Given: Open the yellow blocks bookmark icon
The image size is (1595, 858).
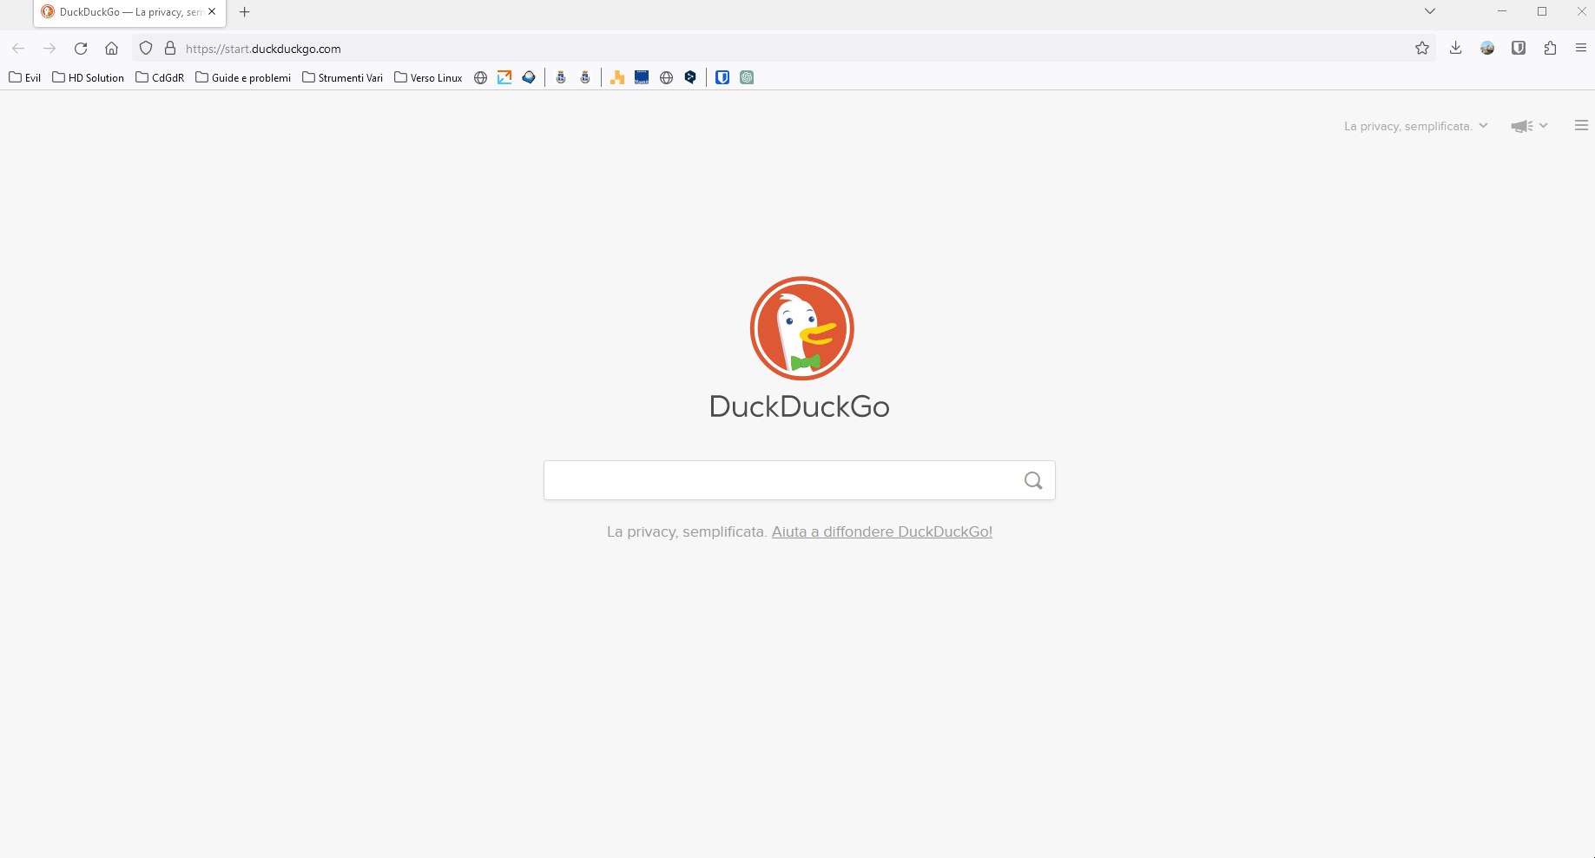Looking at the screenshot, I should pyautogui.click(x=617, y=77).
